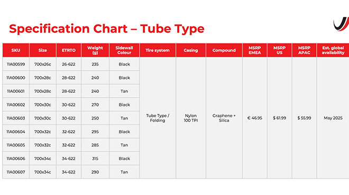The width and height of the screenshot is (349, 195).
Task: Select the € 46.95 price cell
Action: tap(255, 118)
